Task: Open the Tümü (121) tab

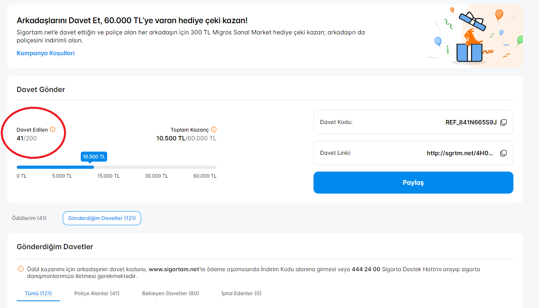Action: [38, 293]
